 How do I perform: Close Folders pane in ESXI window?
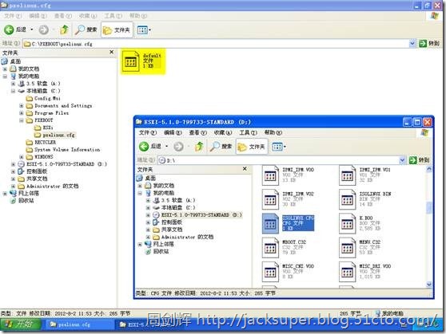coord(245,169)
